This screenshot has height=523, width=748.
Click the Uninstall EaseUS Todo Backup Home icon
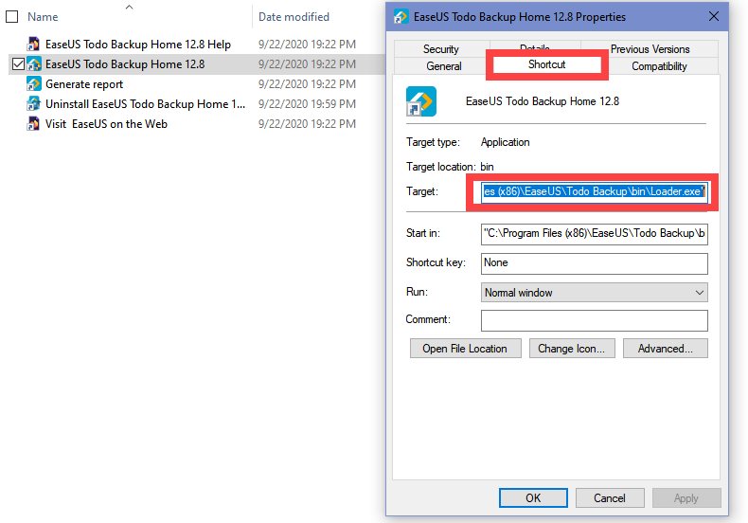[x=33, y=103]
